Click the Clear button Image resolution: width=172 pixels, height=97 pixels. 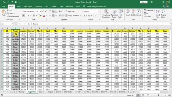(148, 16)
